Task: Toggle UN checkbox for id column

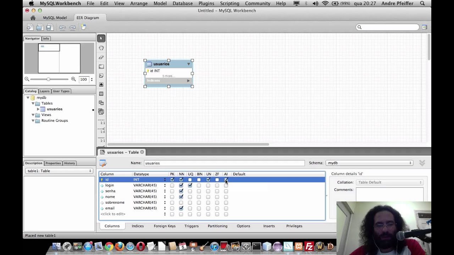Action: [x=208, y=180]
